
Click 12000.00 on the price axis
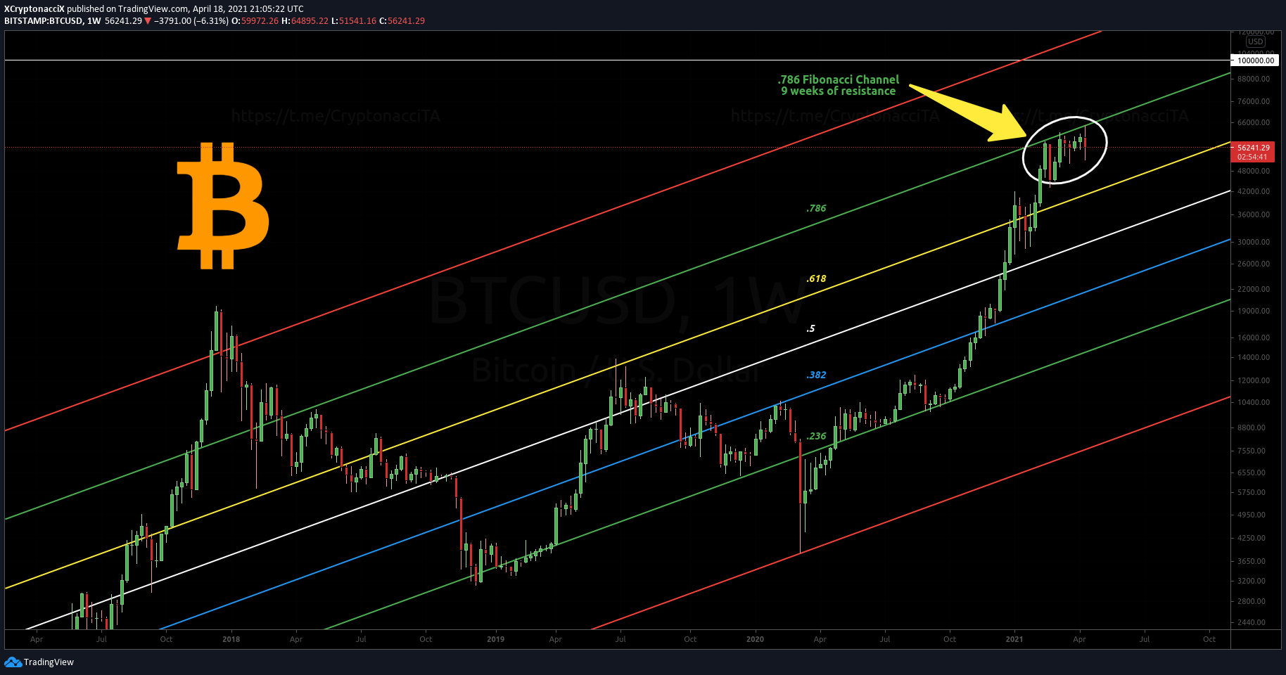[1254, 380]
